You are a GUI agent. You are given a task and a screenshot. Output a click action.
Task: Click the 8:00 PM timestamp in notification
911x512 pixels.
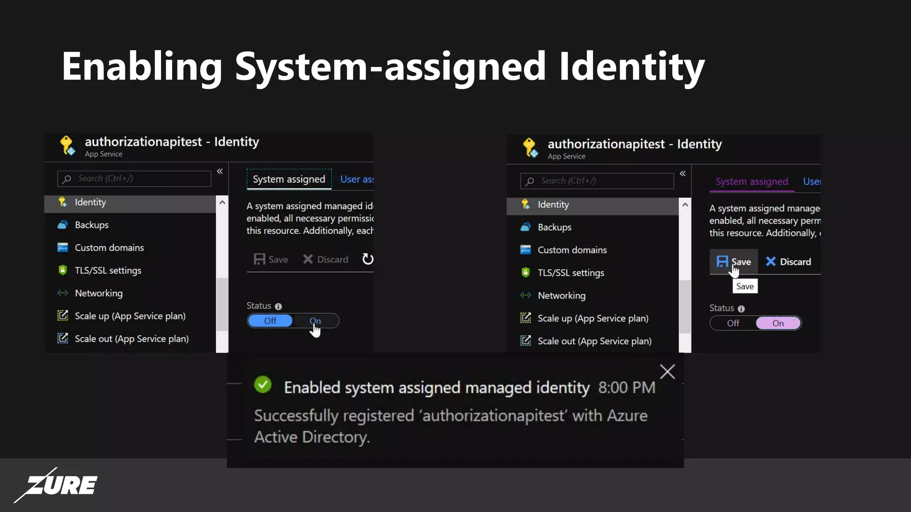pos(627,388)
